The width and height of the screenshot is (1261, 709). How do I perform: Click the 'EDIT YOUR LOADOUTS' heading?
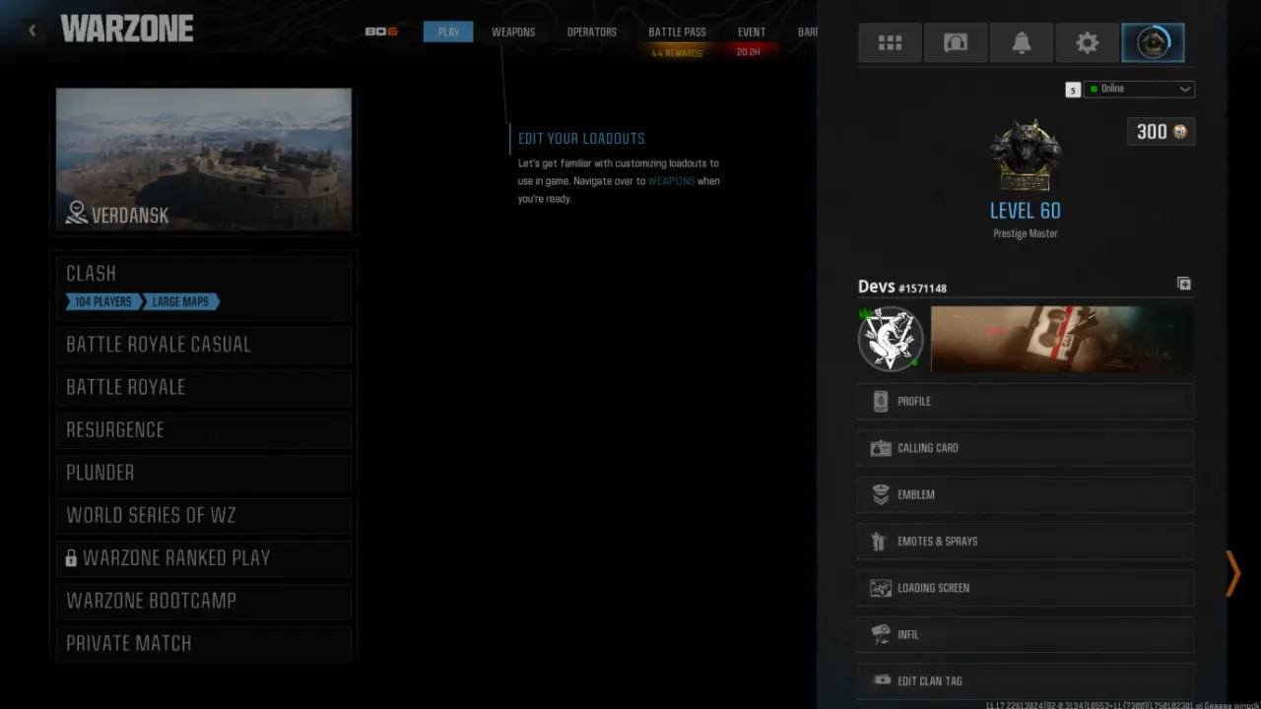[581, 139]
